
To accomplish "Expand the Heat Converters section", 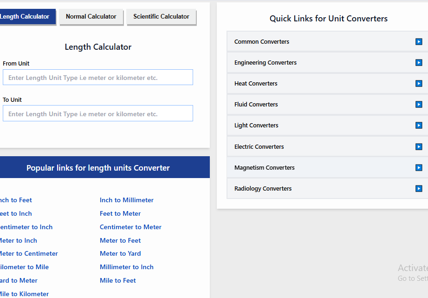I will [x=256, y=84].
